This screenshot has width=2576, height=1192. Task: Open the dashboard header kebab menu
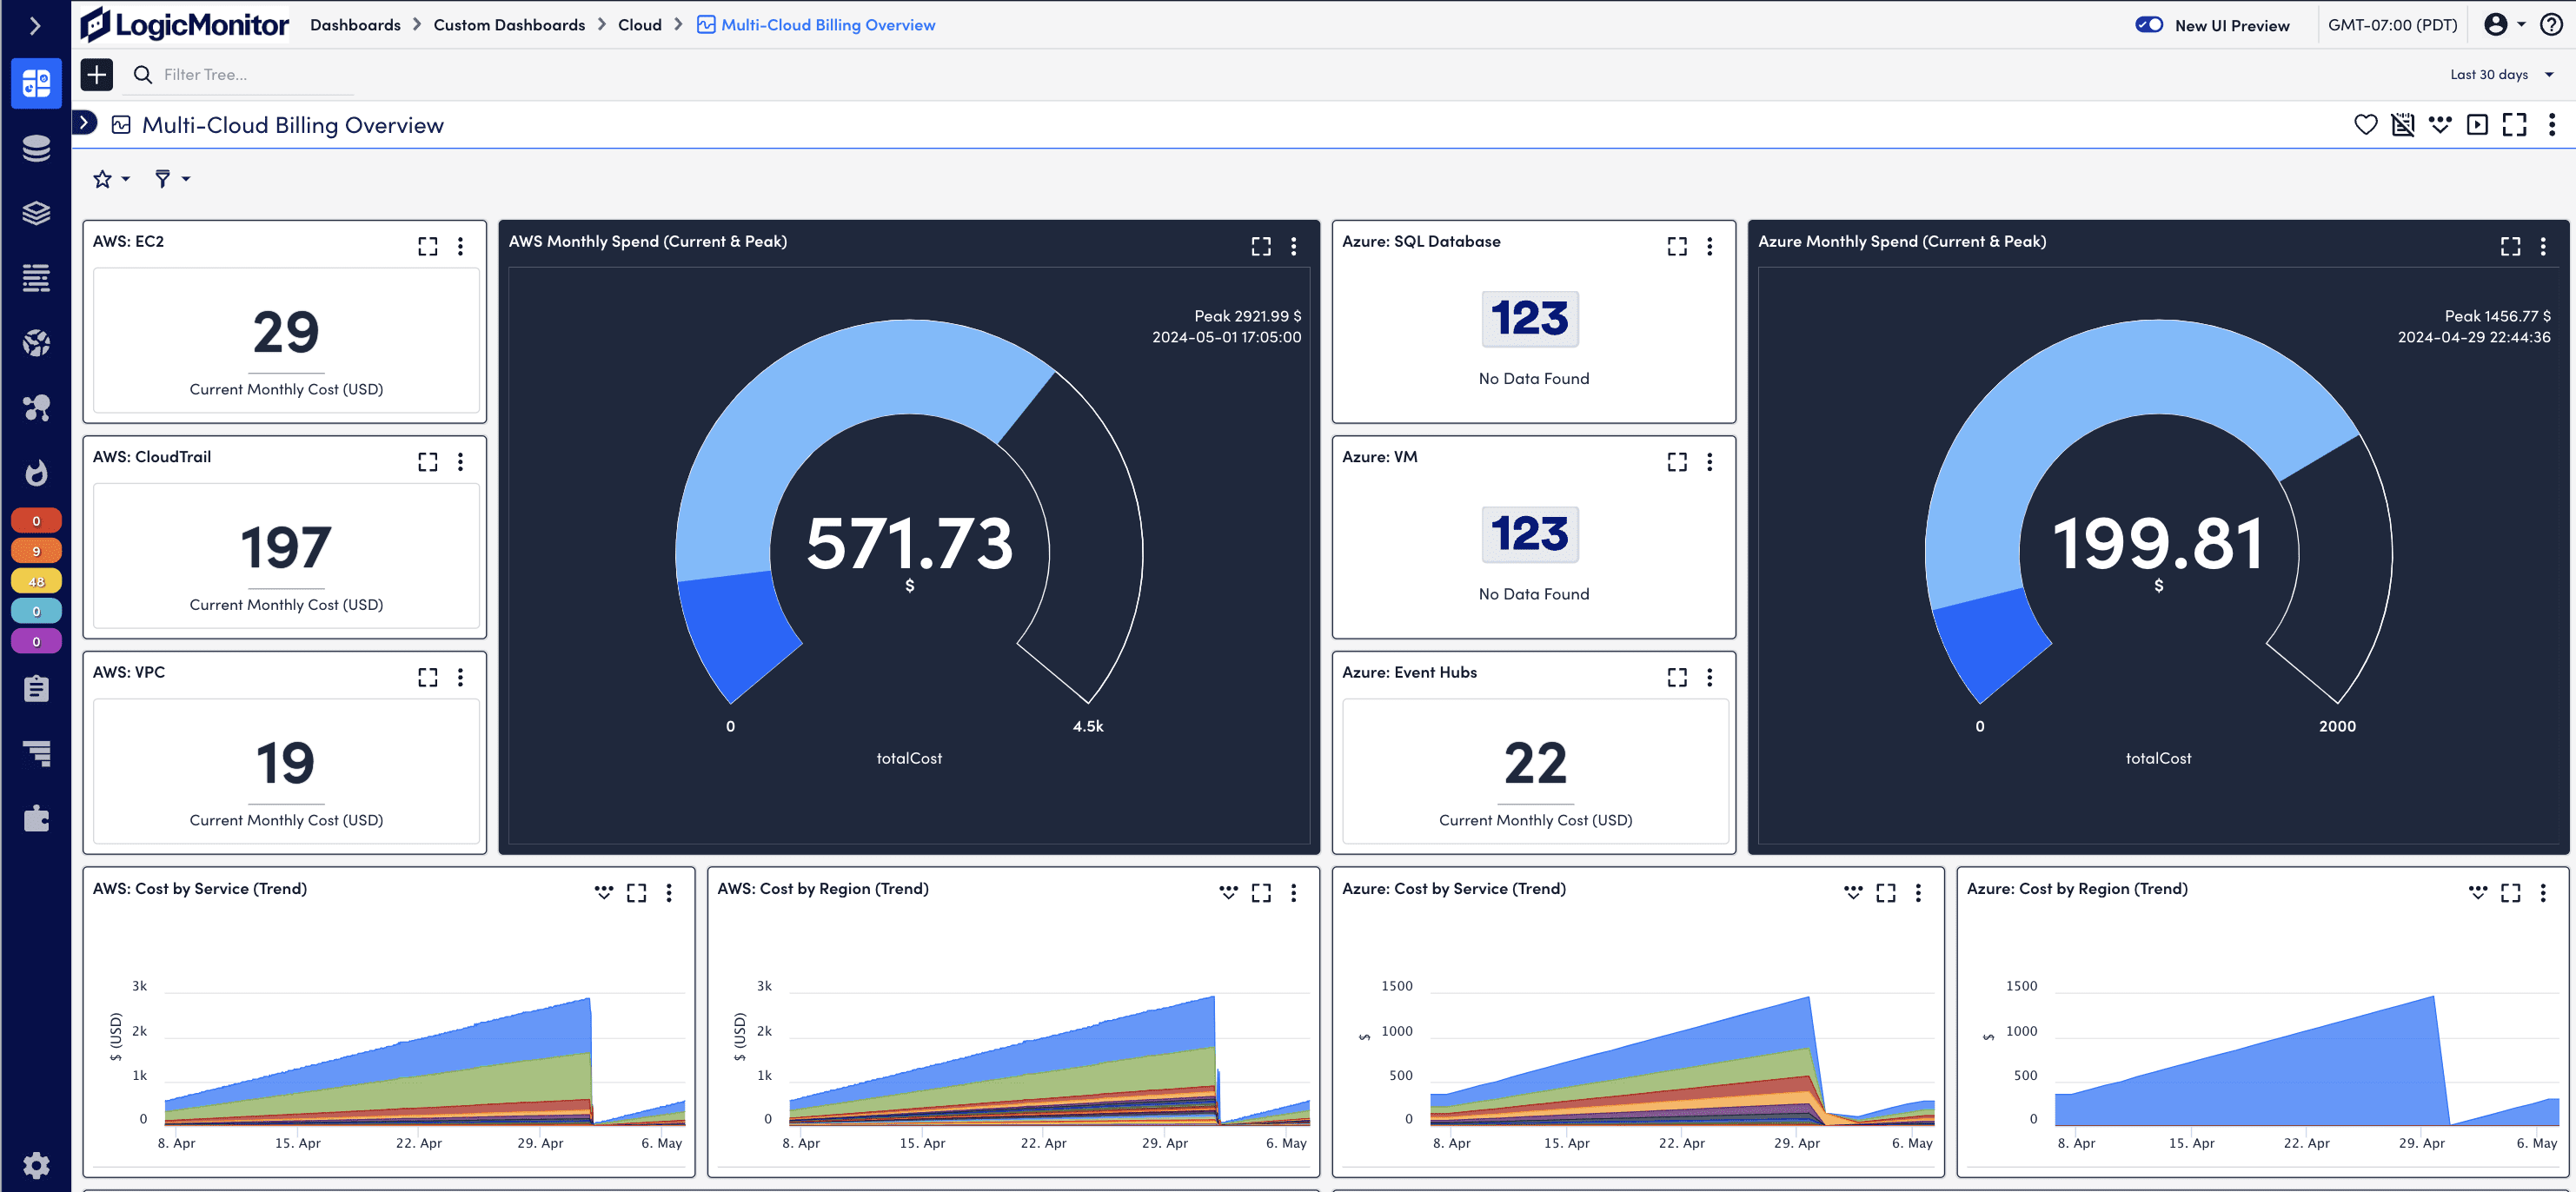(2551, 124)
